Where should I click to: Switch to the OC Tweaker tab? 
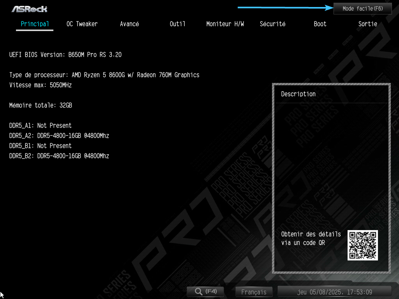(82, 24)
